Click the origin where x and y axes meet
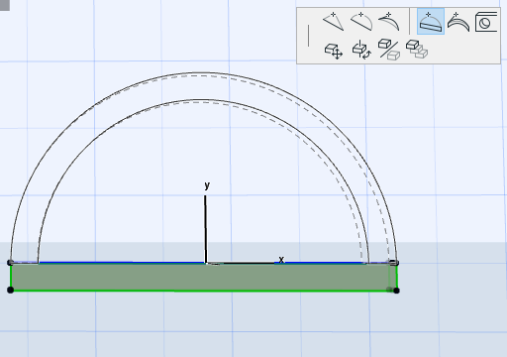Image resolution: width=507 pixels, height=357 pixels. (206, 263)
